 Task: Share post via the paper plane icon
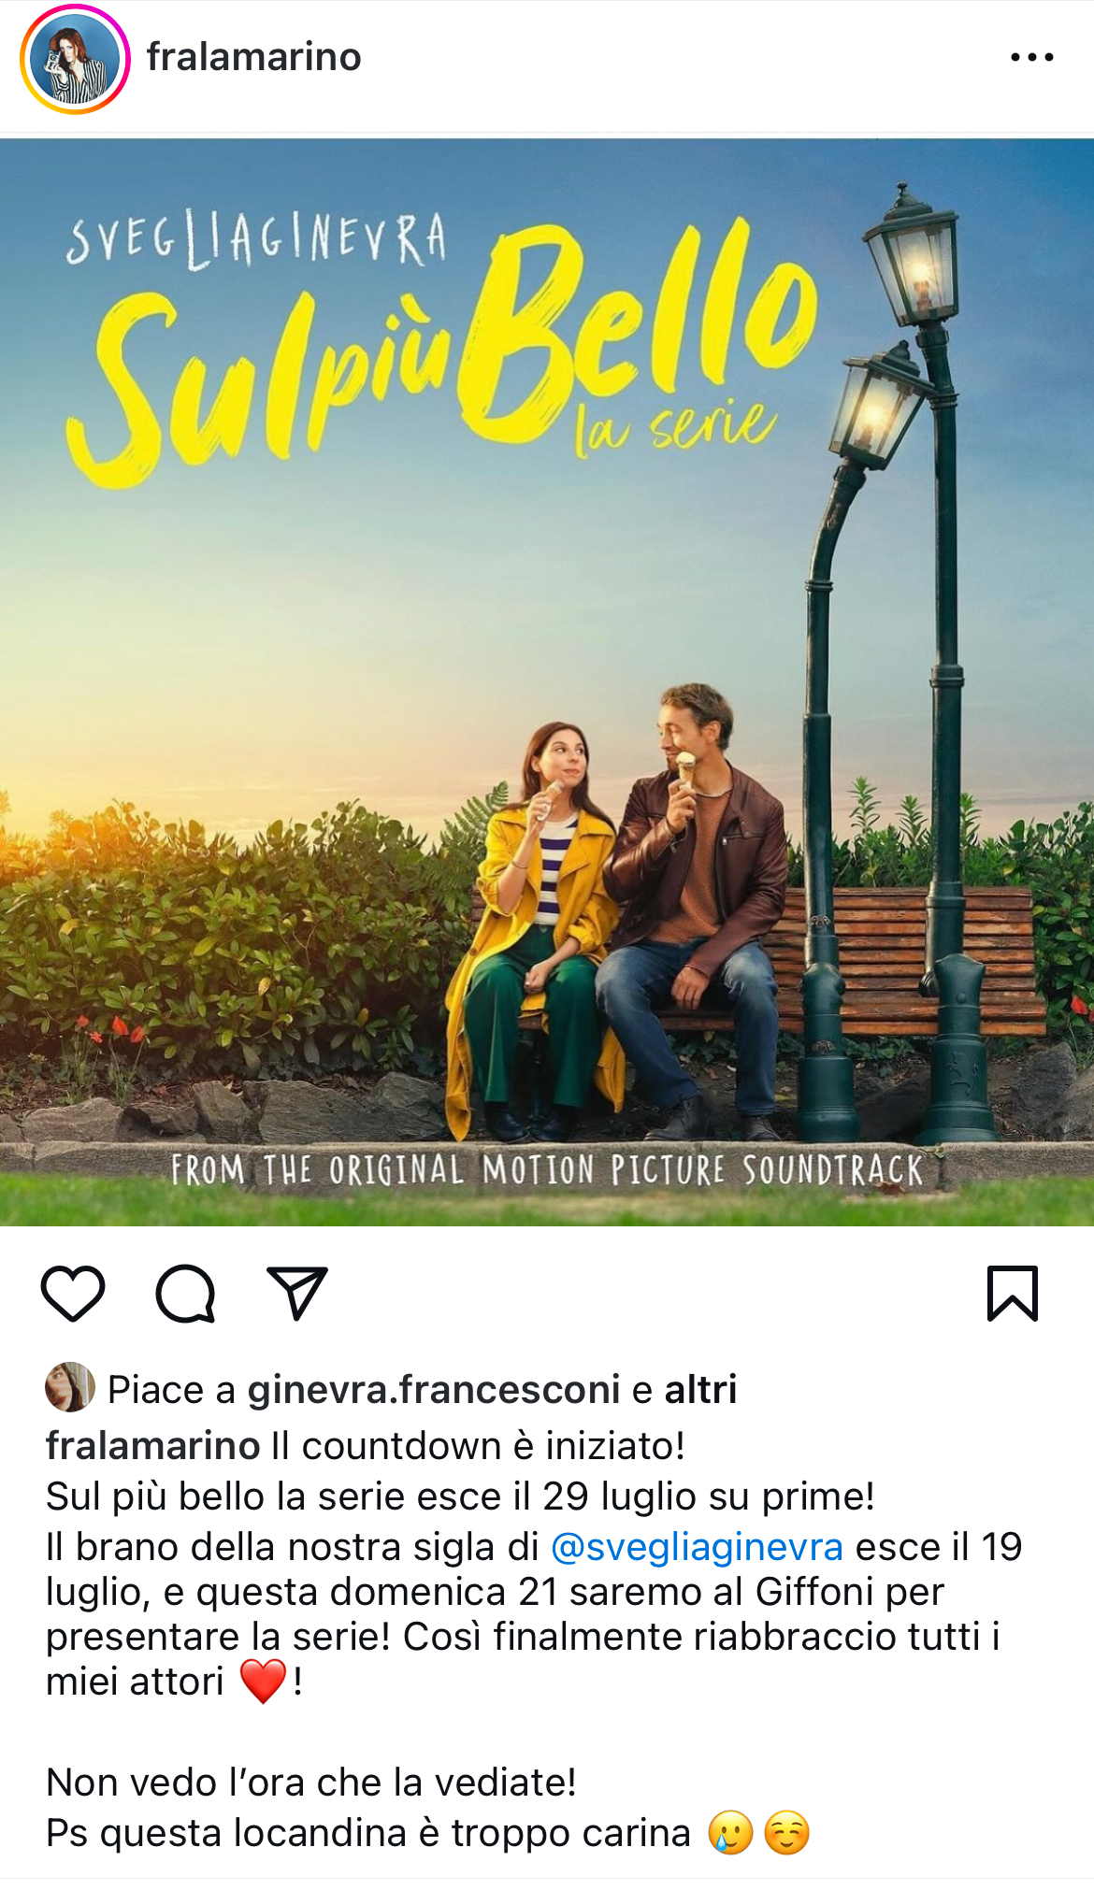(x=296, y=1294)
